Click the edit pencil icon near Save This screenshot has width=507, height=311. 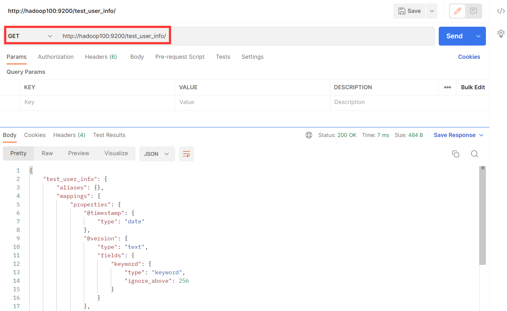(x=457, y=11)
